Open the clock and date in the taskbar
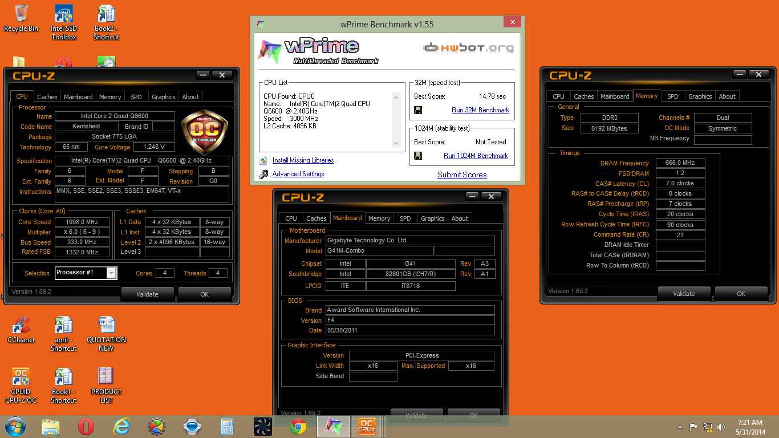 (x=749, y=427)
